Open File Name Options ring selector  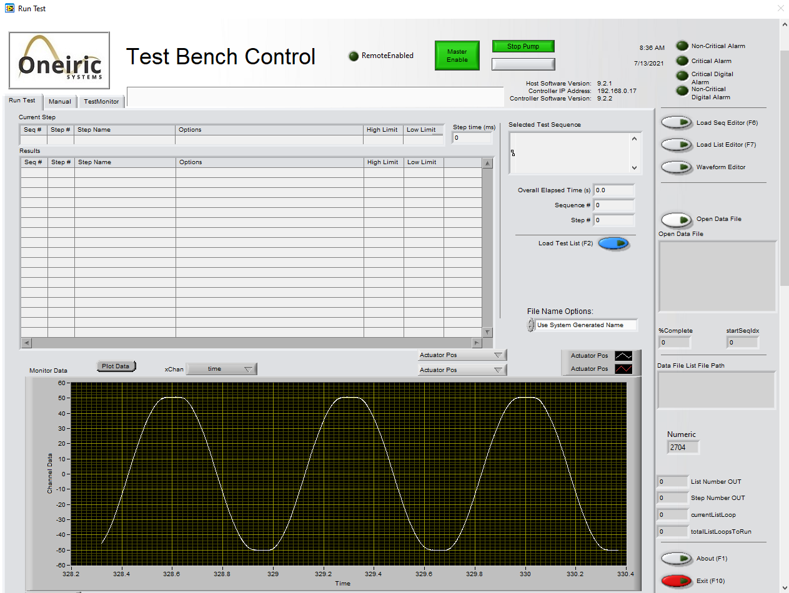[x=587, y=325]
